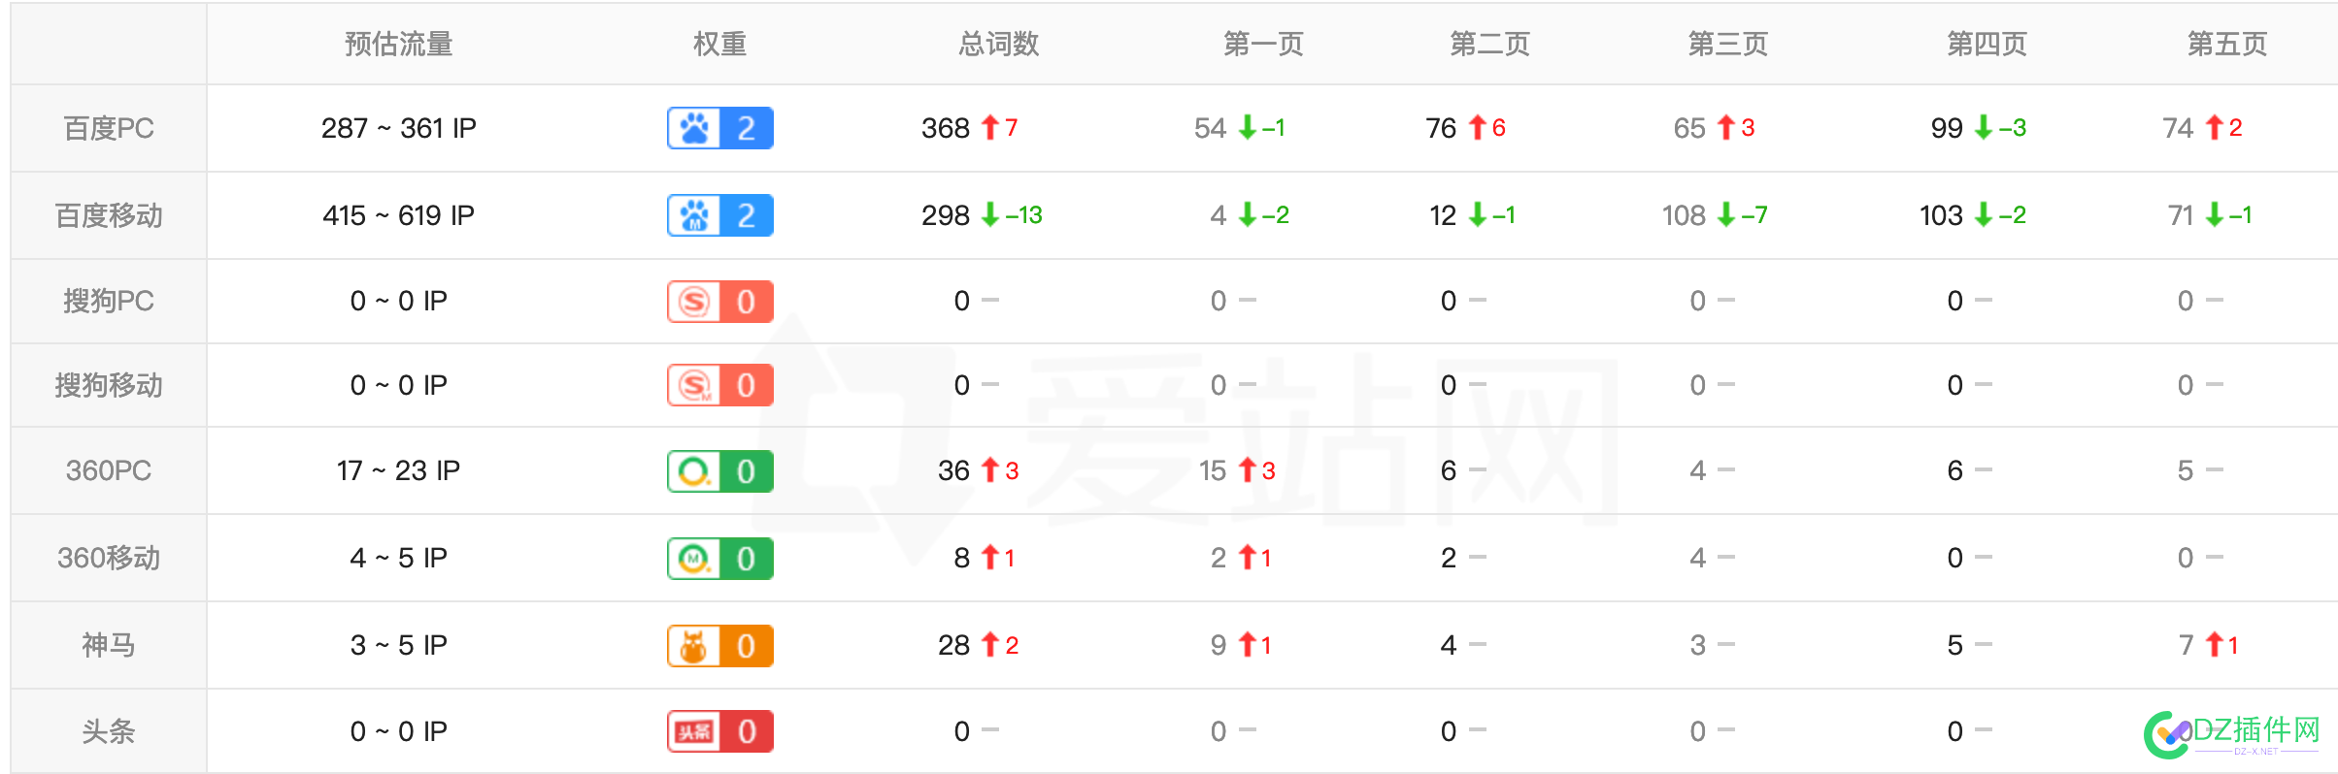Click the 总词数 column header
2338x774 pixels.
(999, 44)
